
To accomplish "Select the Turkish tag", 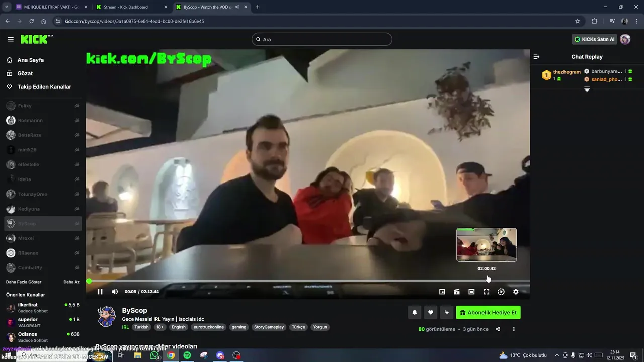I will click(141, 327).
